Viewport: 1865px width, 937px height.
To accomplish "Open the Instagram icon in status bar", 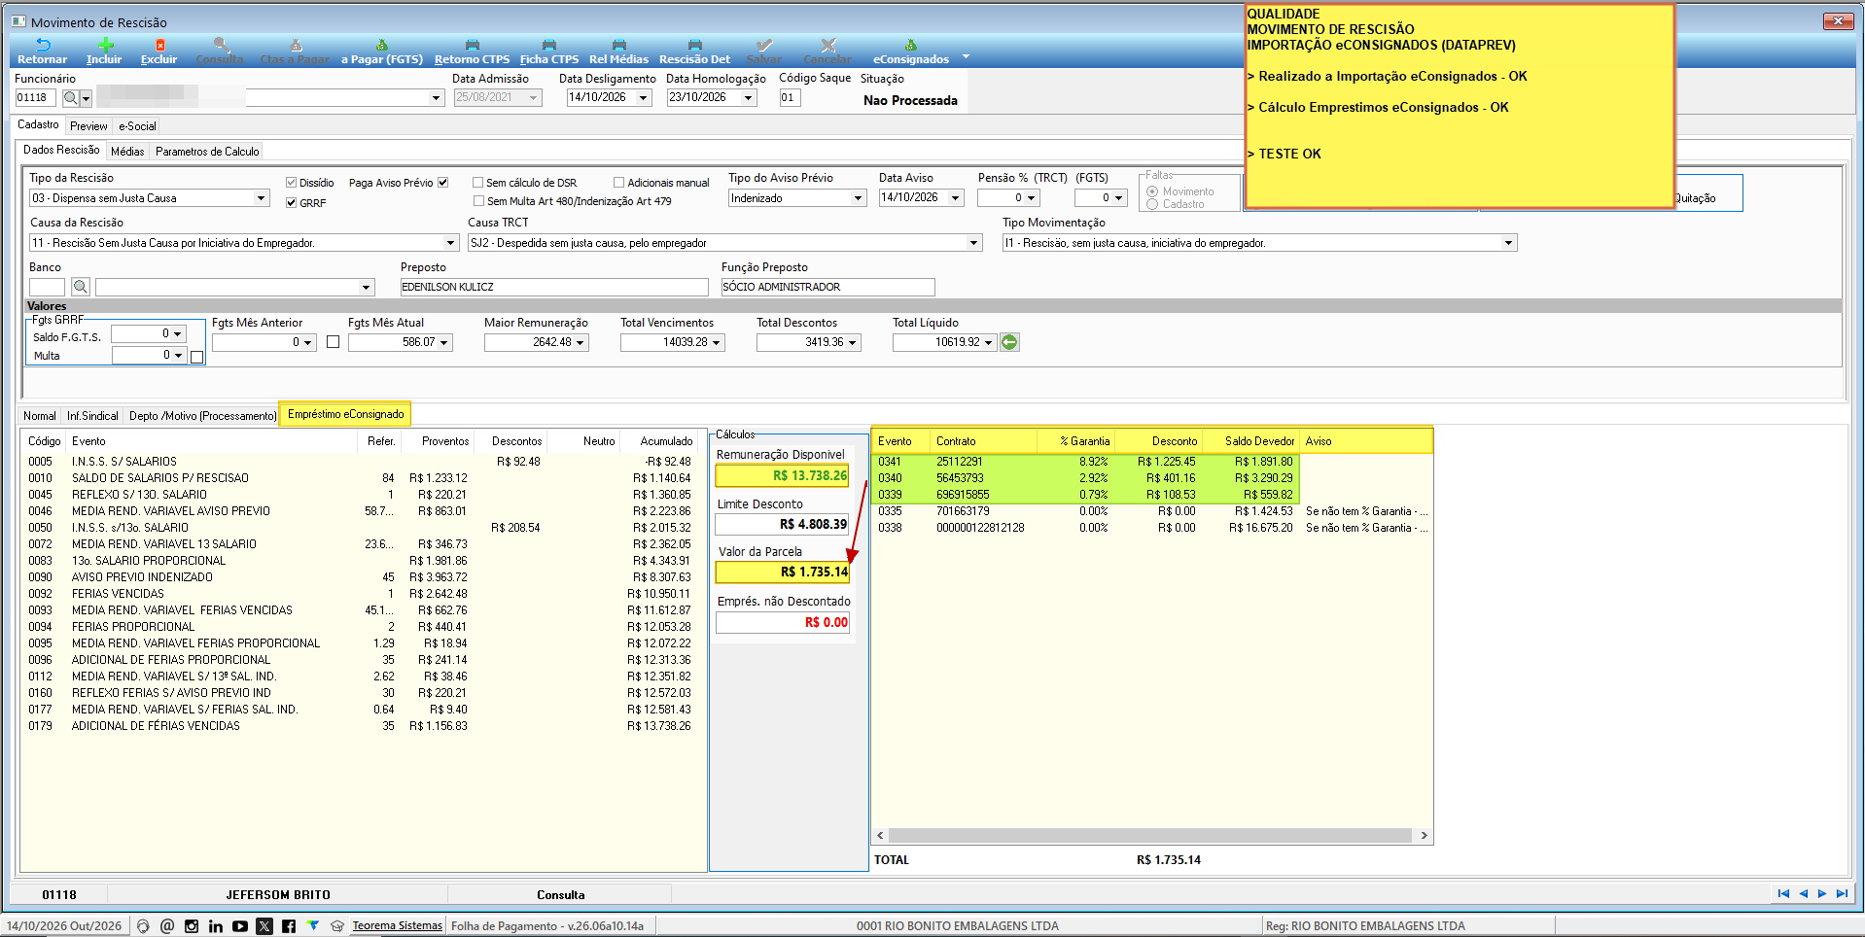I will click(192, 926).
